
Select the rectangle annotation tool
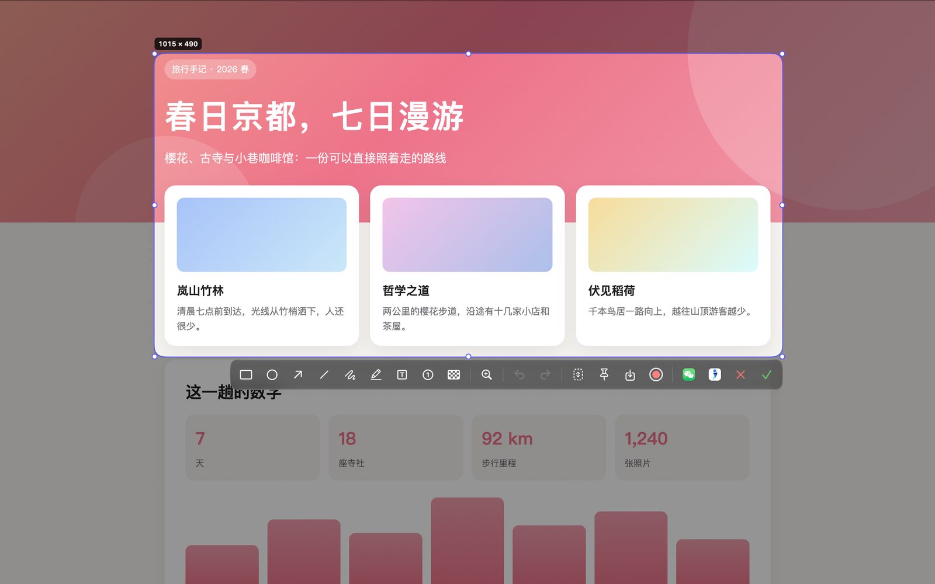pos(246,375)
